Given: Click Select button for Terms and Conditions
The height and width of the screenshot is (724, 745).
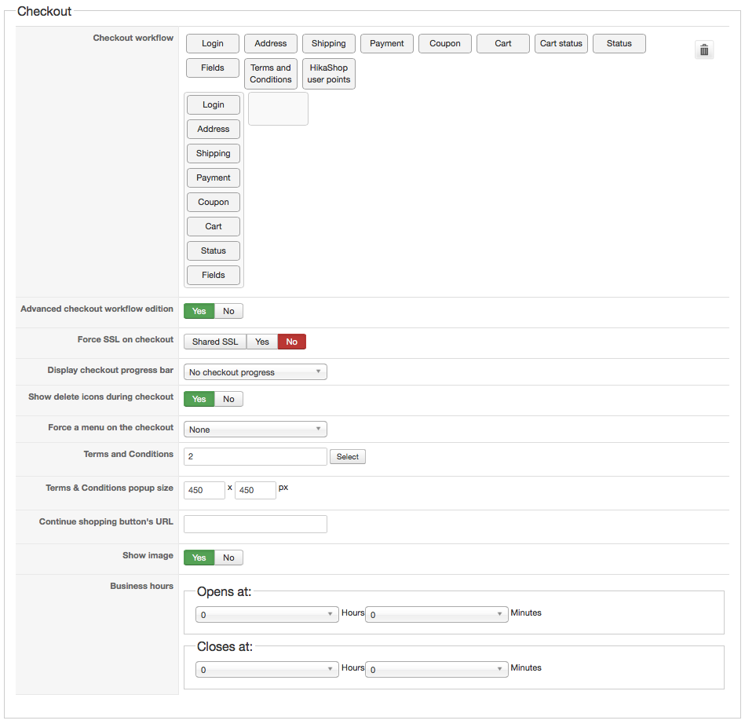Looking at the screenshot, I should (x=348, y=457).
